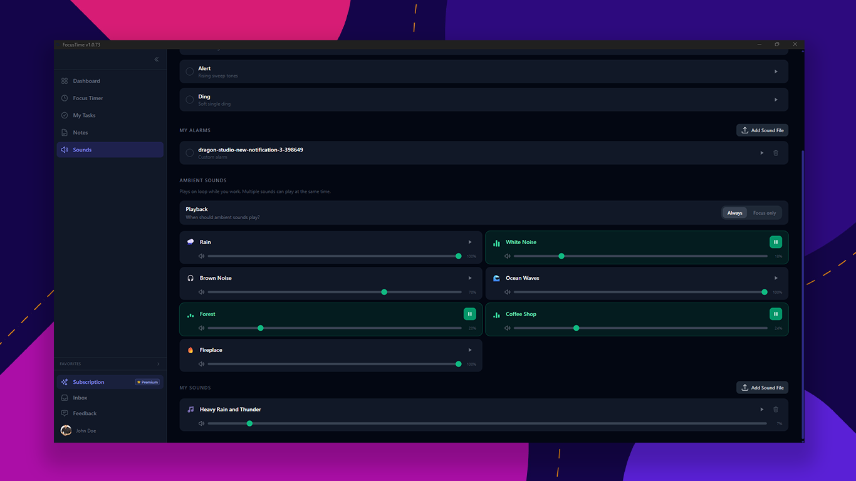Screen dimensions: 856x481
Task: Click the Forest equalizer bars icon
Action: pyautogui.click(x=191, y=315)
